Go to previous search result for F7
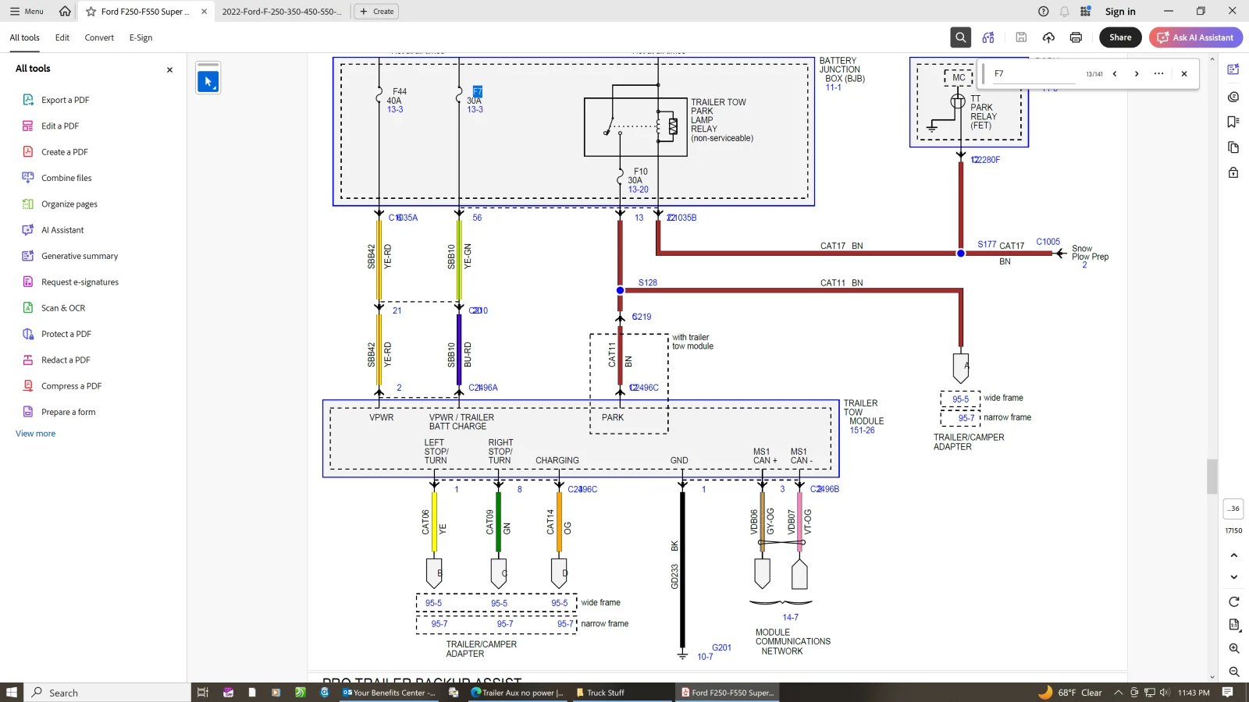Image resolution: width=1249 pixels, height=702 pixels. (1115, 74)
